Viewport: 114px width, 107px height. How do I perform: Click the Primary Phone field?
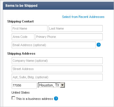point(69,37)
